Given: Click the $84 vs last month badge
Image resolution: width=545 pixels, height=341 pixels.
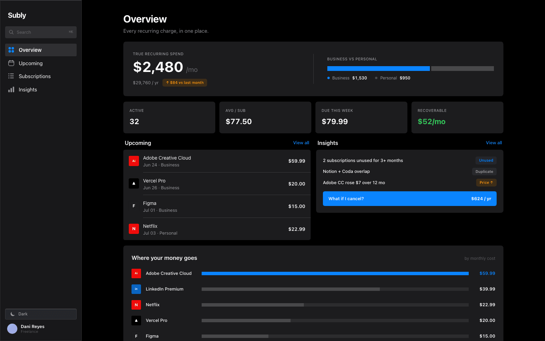Looking at the screenshot, I should 185,83.
